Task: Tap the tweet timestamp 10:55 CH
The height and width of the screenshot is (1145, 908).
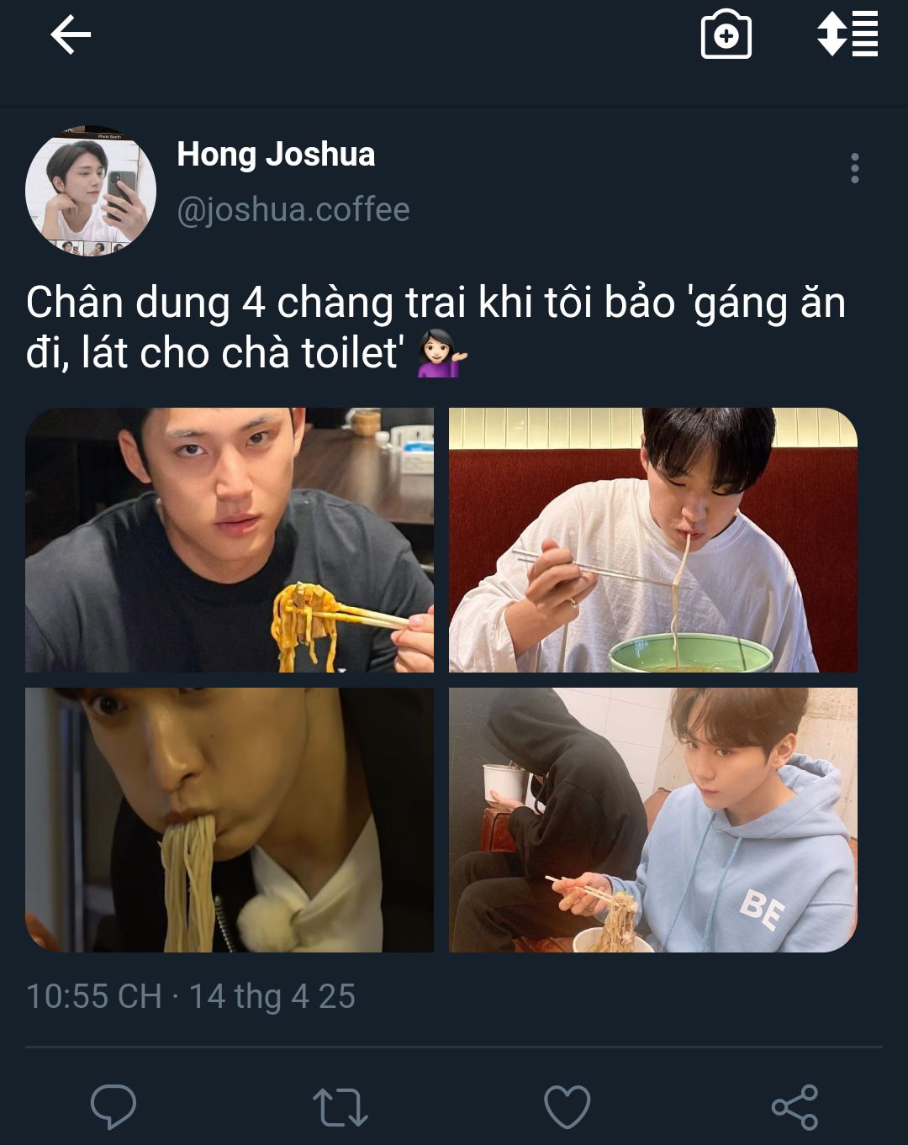Action: (x=94, y=996)
